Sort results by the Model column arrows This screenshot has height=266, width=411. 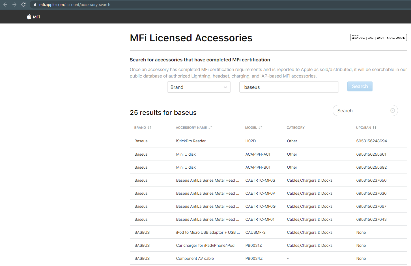click(x=260, y=128)
